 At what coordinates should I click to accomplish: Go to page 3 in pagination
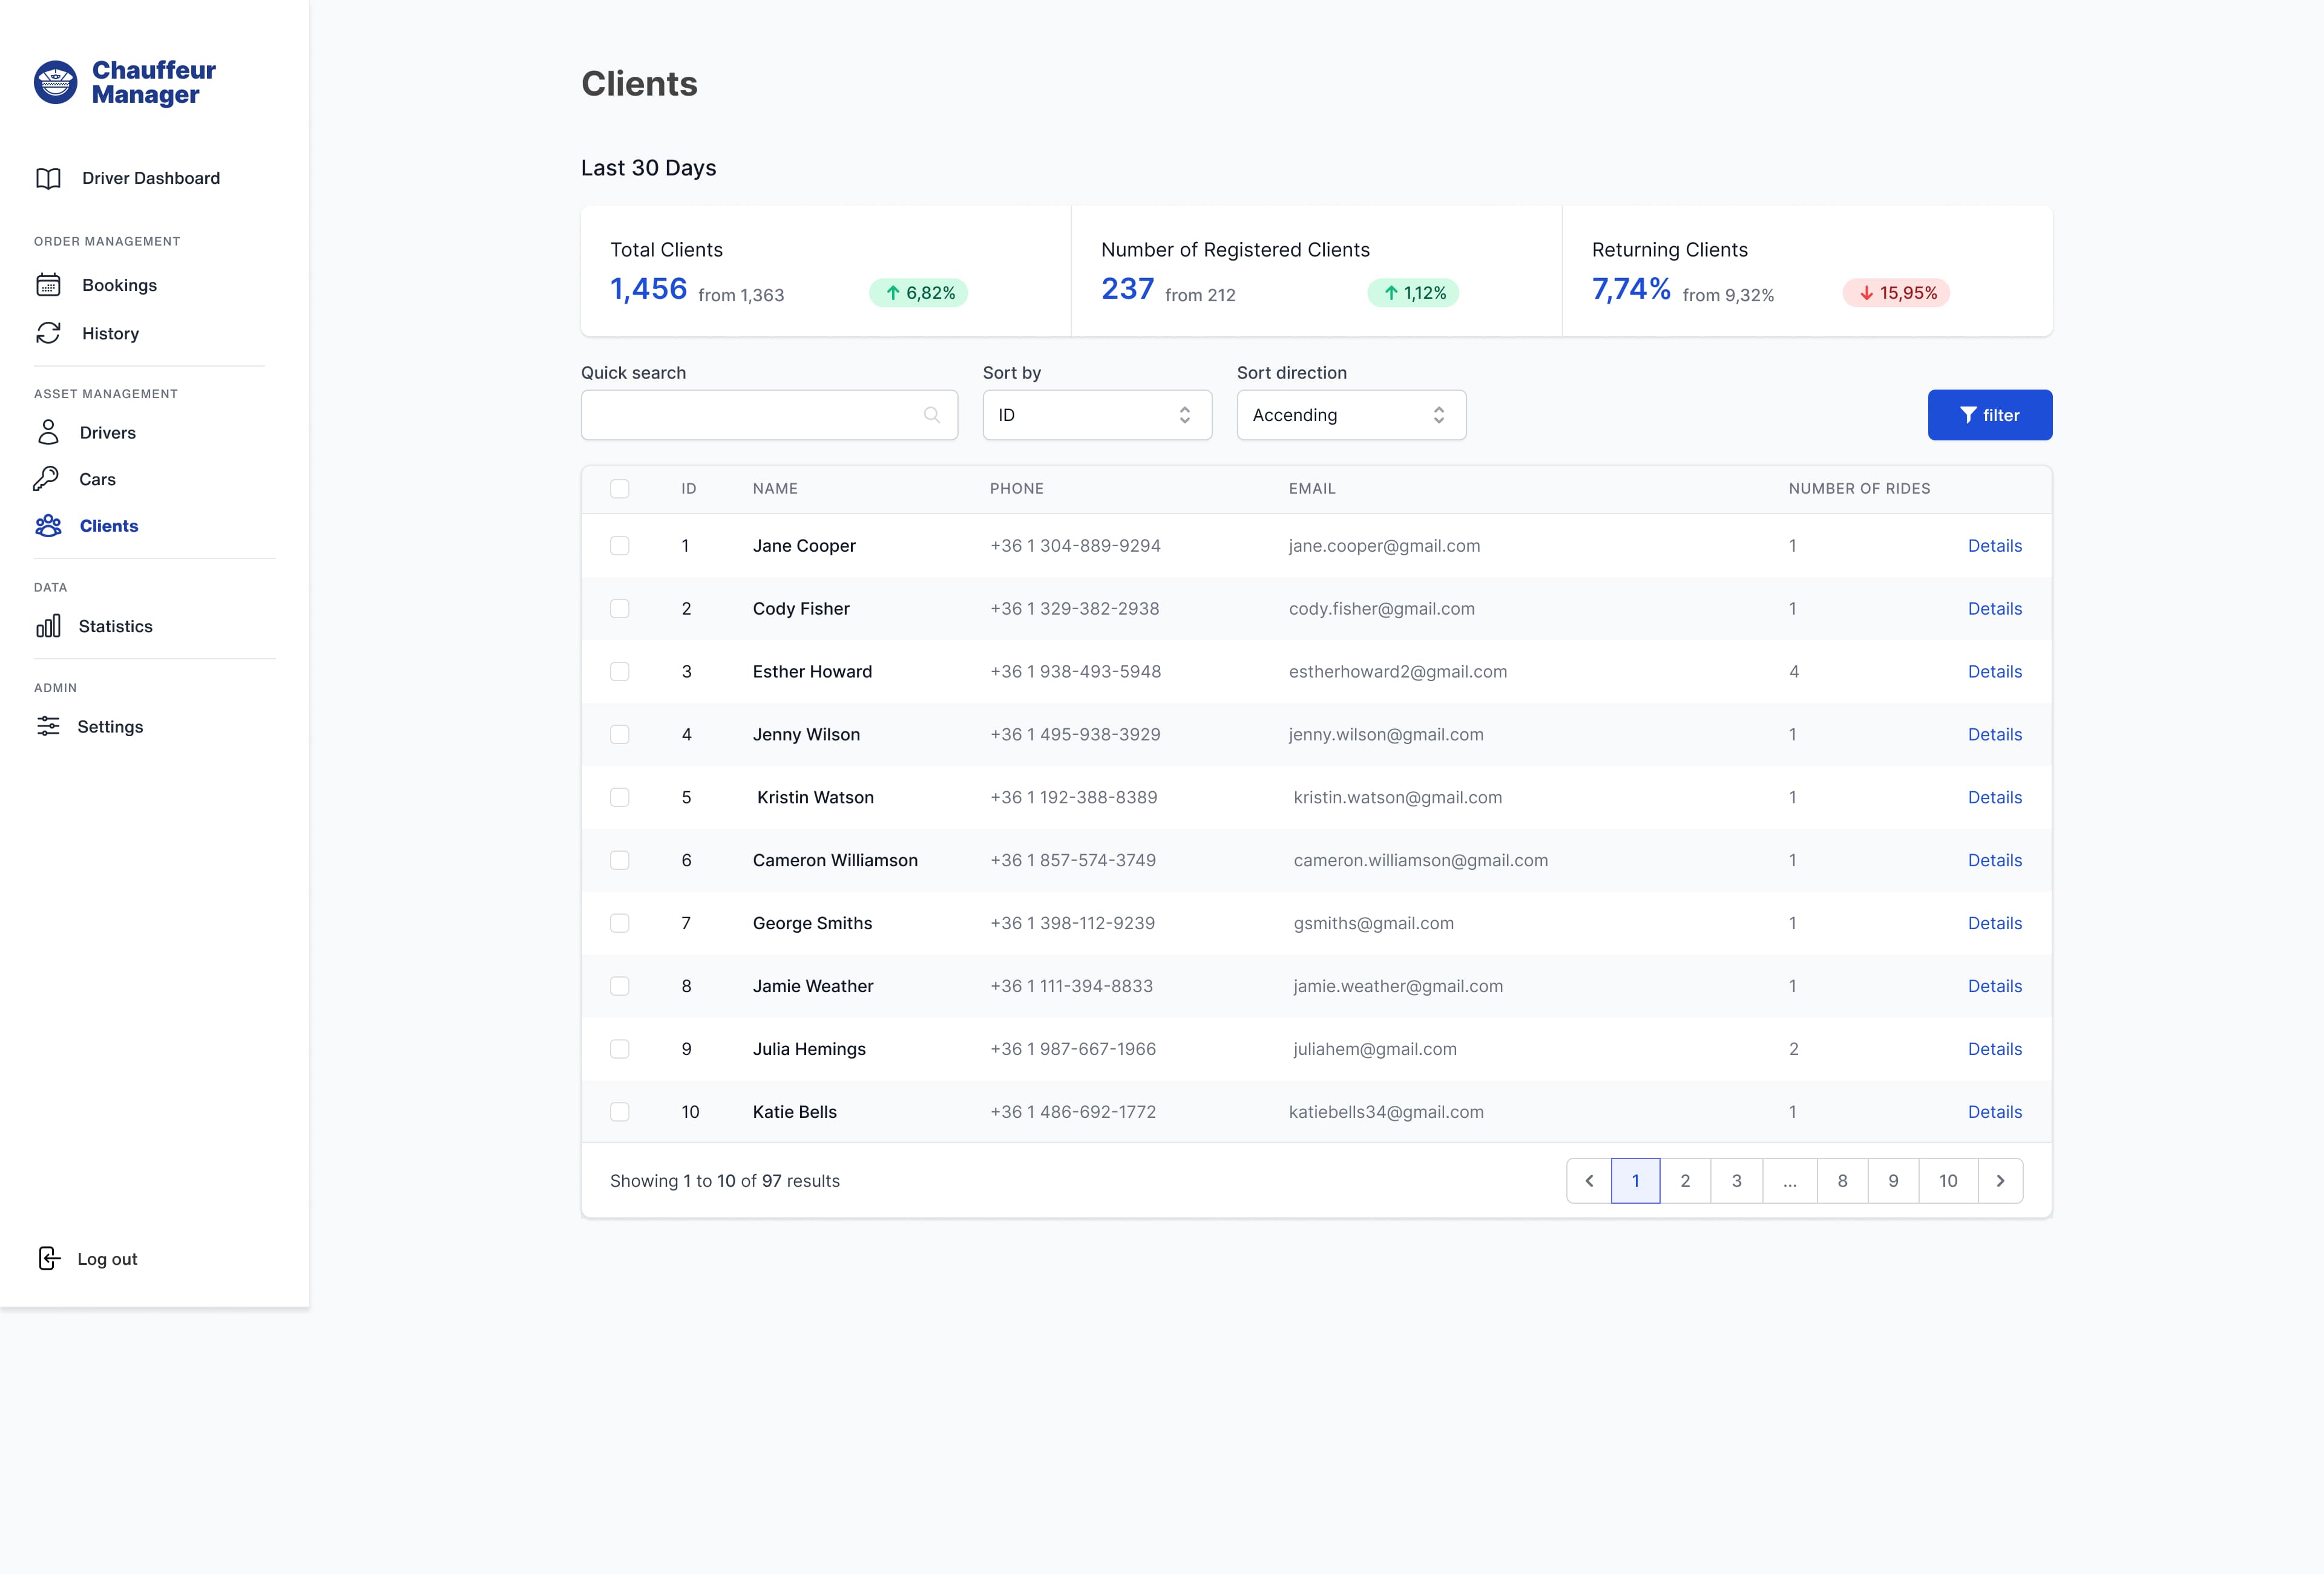(1737, 1181)
